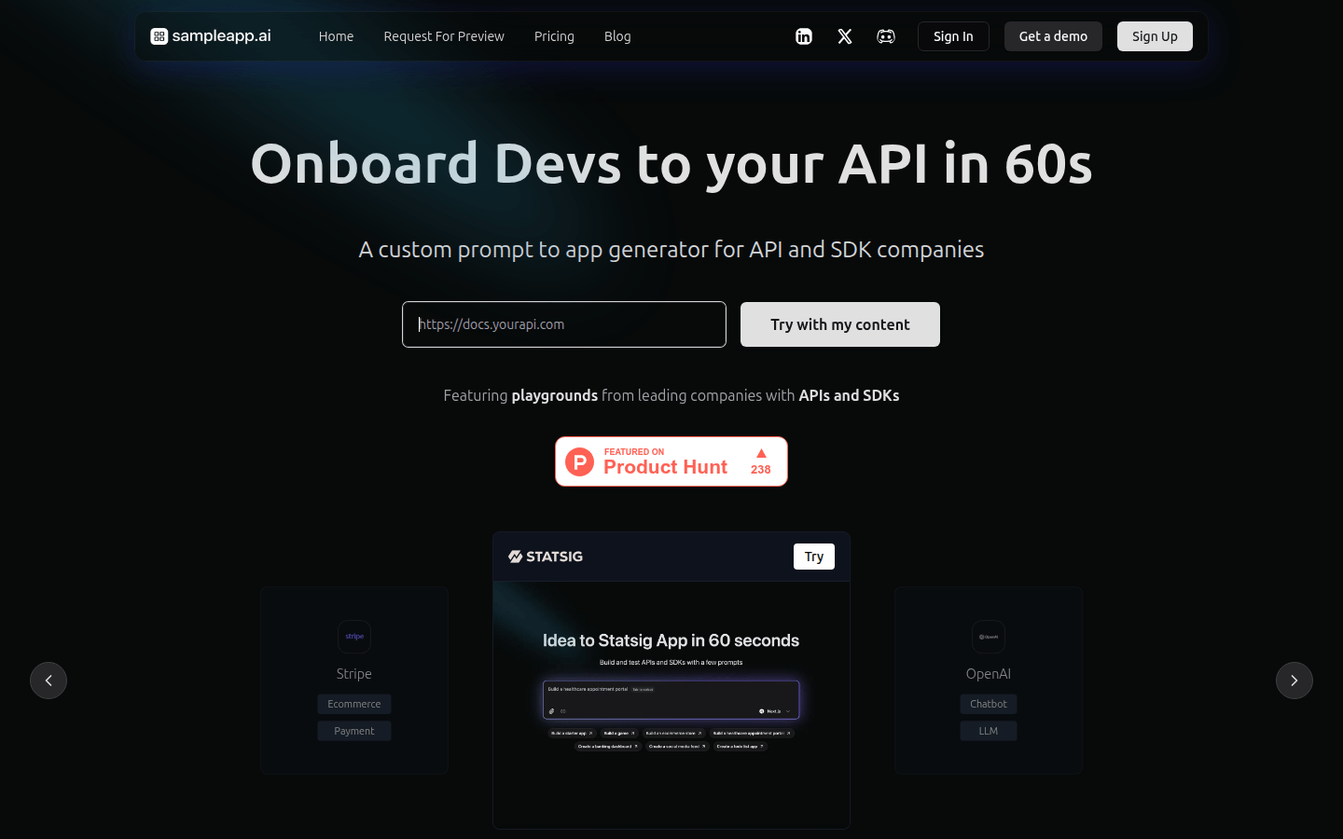This screenshot has height=839, width=1343.
Task: Go to previous carousel slide
Action: (48, 681)
